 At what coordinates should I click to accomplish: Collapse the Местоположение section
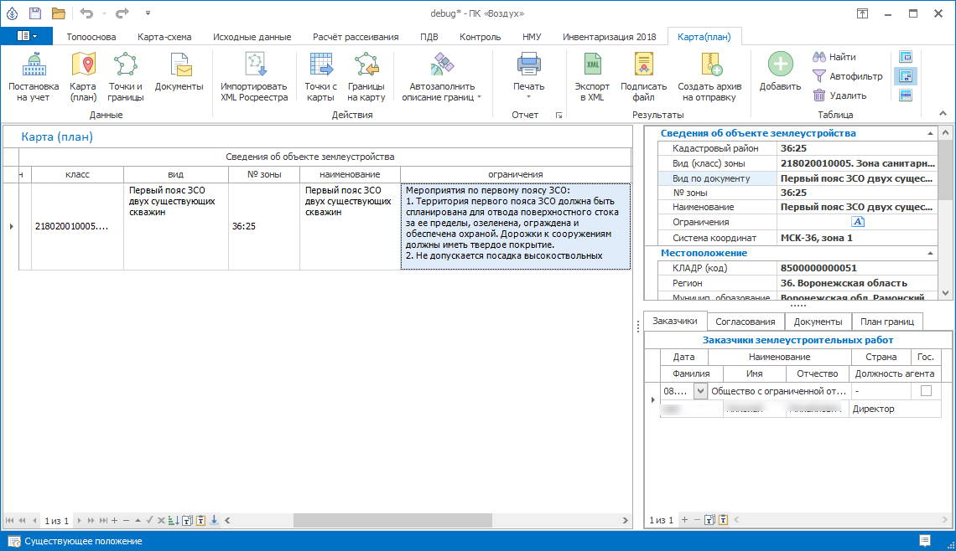point(929,253)
